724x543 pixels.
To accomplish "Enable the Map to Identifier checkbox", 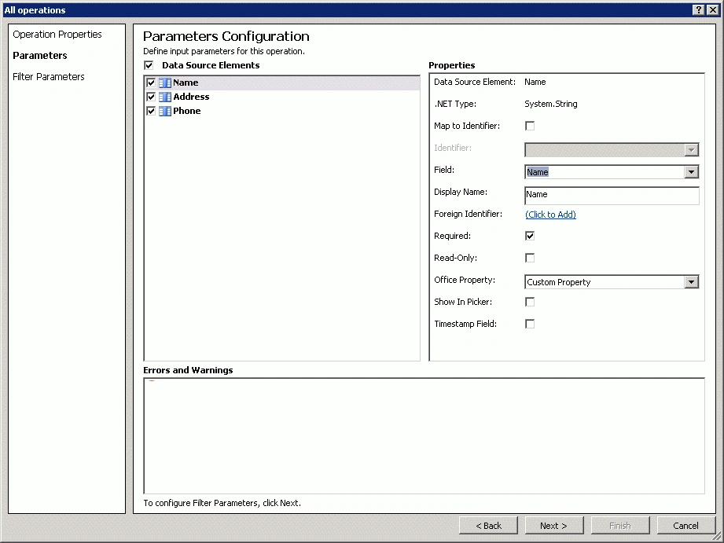I will (x=530, y=126).
